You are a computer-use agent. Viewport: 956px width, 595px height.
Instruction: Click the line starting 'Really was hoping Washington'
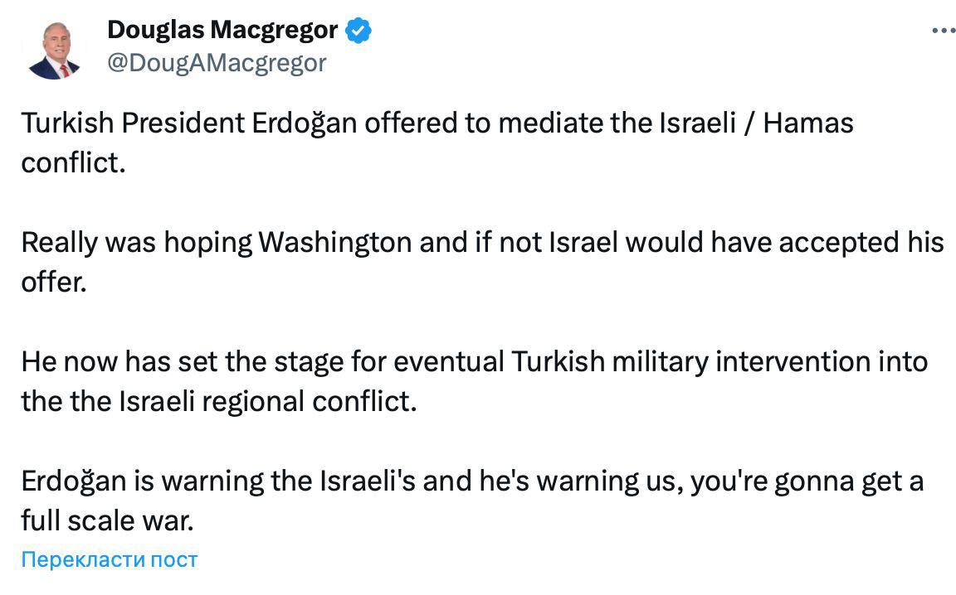481,242
